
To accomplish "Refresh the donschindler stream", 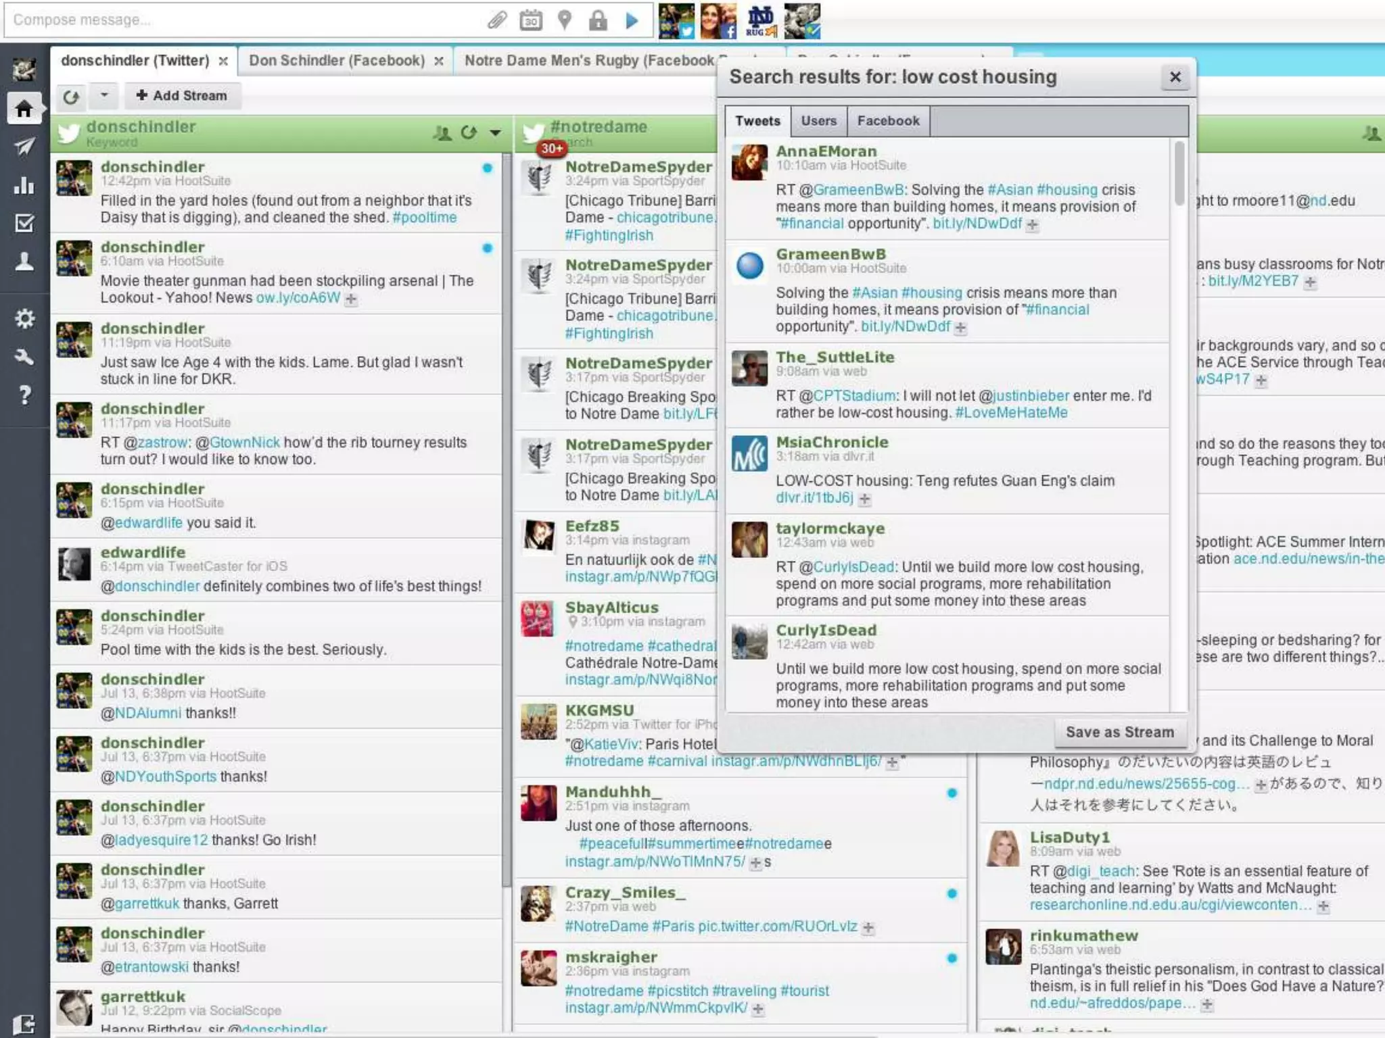I will click(x=469, y=132).
